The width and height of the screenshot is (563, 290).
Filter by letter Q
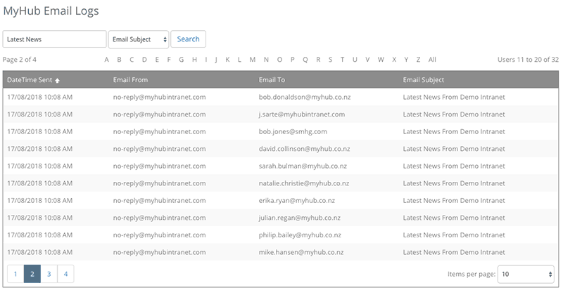click(305, 60)
